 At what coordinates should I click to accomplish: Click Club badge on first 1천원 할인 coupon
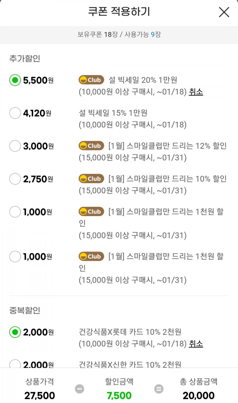coord(91,212)
